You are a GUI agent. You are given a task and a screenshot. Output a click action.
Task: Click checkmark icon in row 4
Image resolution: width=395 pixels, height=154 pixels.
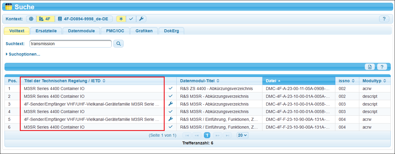click(171, 112)
